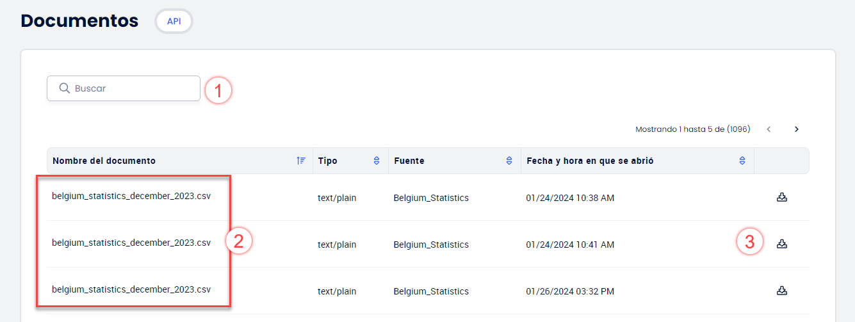Download the document opened 01/26/2024 03:32 PM
This screenshot has width=855, height=322.
point(781,291)
